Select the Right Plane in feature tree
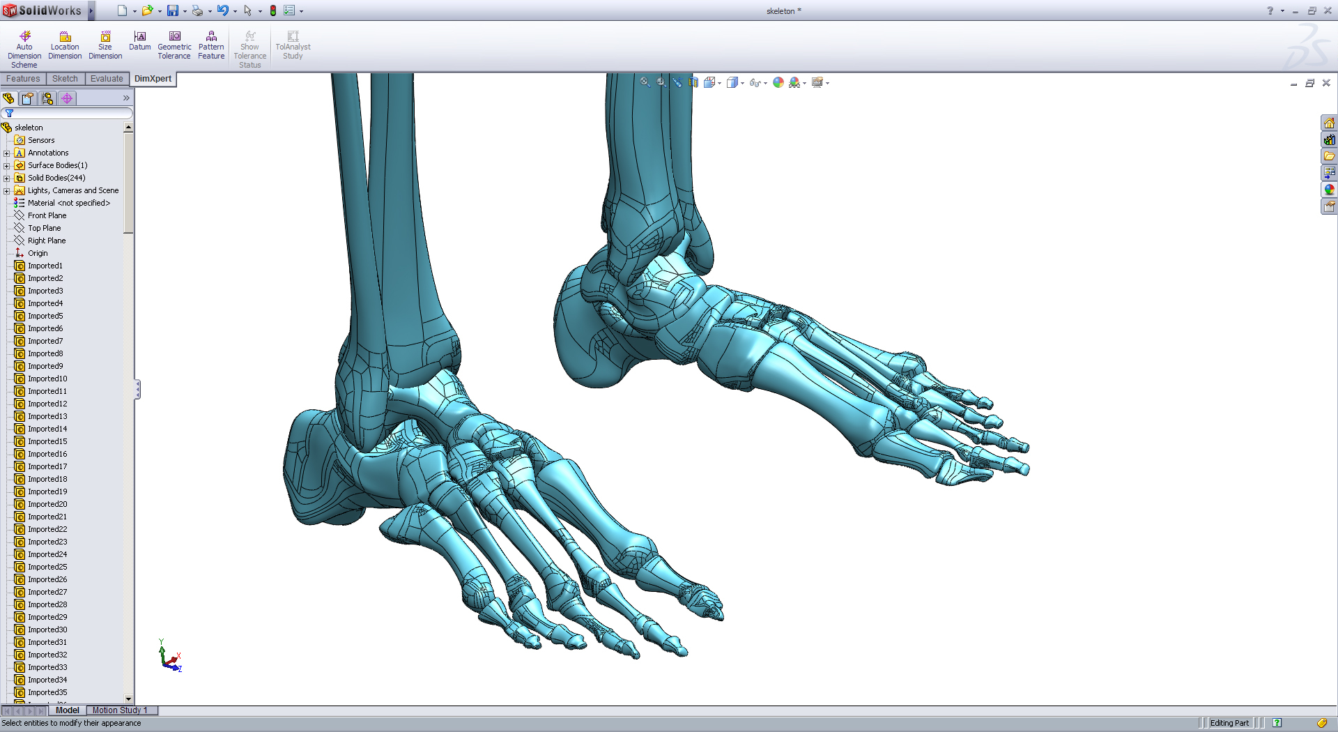Viewport: 1338px width, 732px height. click(x=45, y=240)
